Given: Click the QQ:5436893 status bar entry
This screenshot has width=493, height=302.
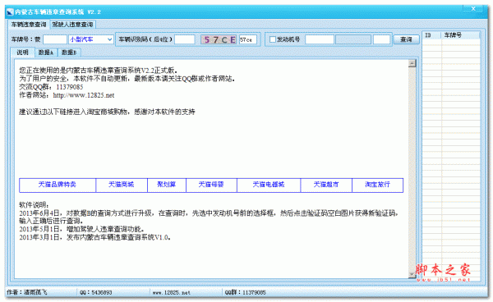Looking at the screenshot, I should coord(96,293).
